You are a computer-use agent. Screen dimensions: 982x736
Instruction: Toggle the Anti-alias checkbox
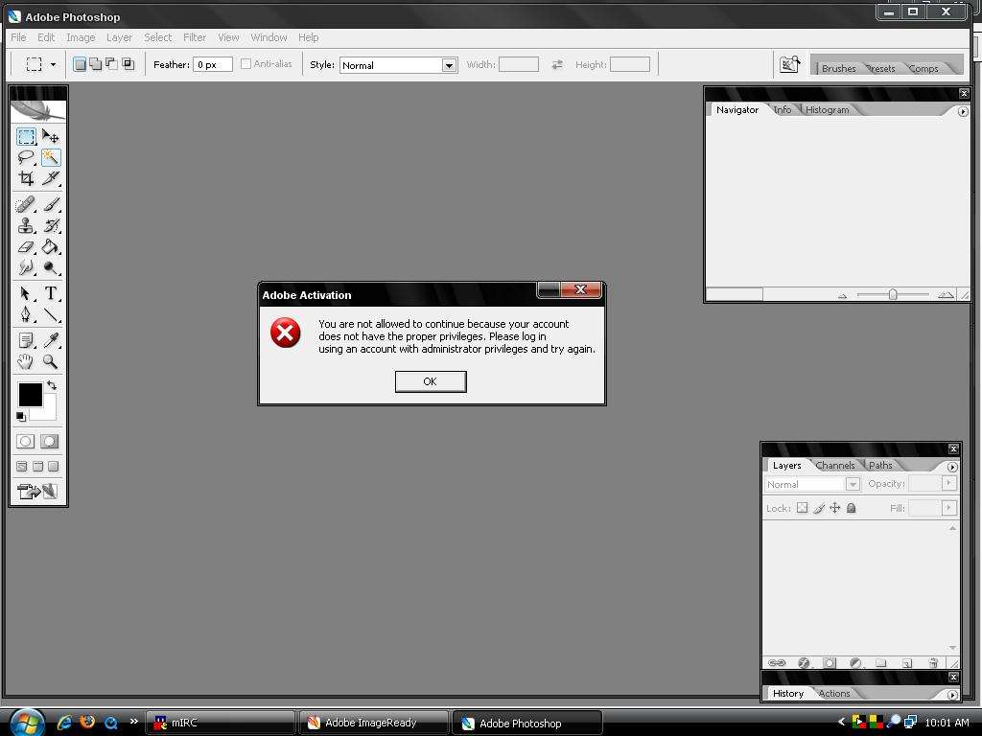(x=246, y=64)
